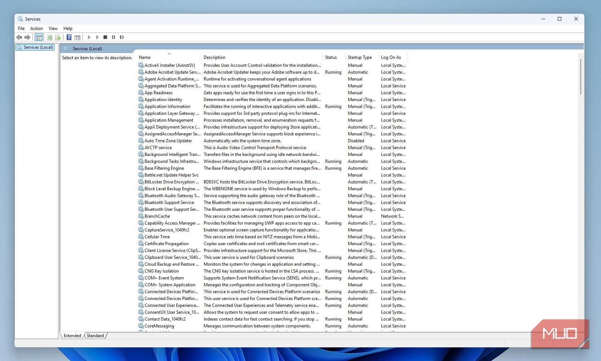Click gear icon beside CoreMessaging
601x361 pixels.
click(141, 326)
